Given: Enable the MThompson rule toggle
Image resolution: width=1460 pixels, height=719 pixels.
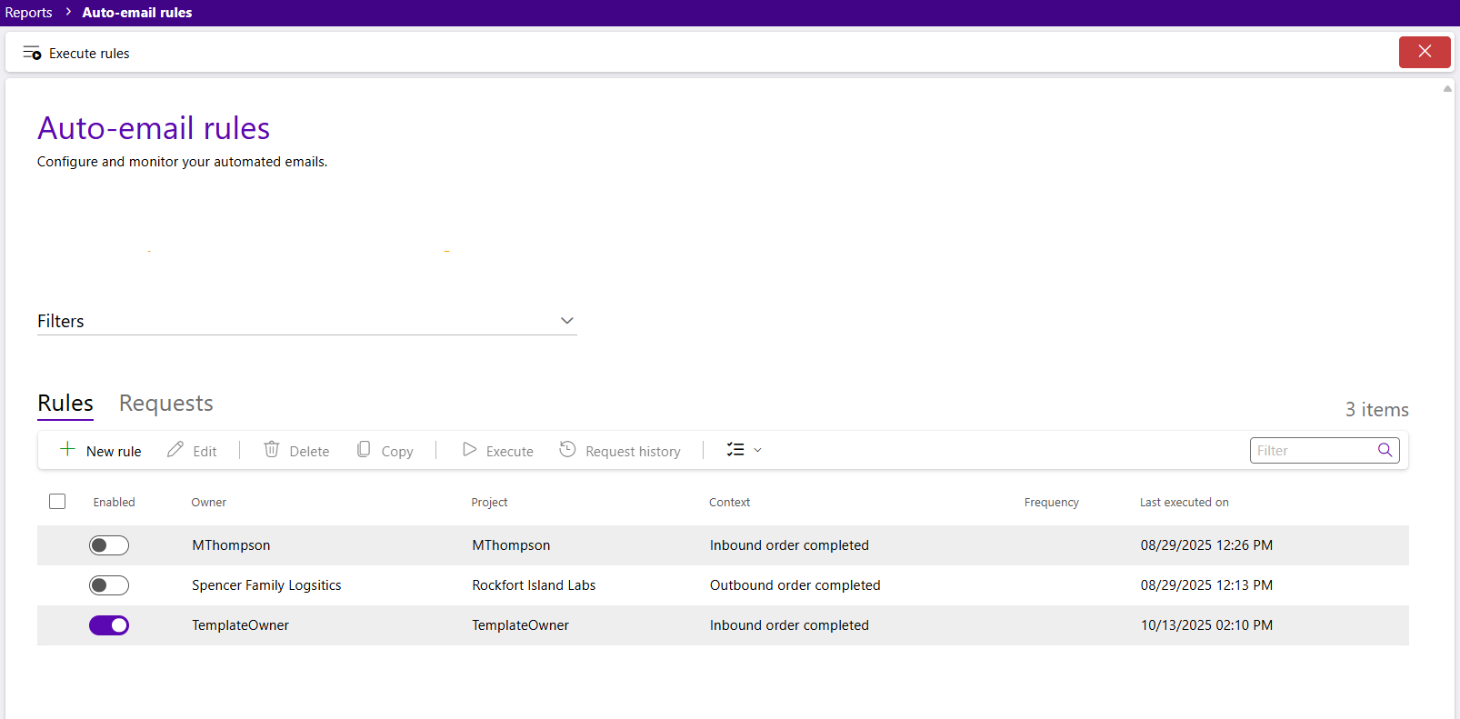Looking at the screenshot, I should pyautogui.click(x=109, y=545).
